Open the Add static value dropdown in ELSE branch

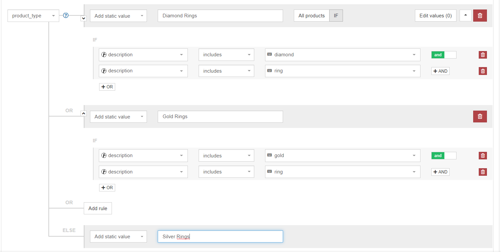coord(118,236)
